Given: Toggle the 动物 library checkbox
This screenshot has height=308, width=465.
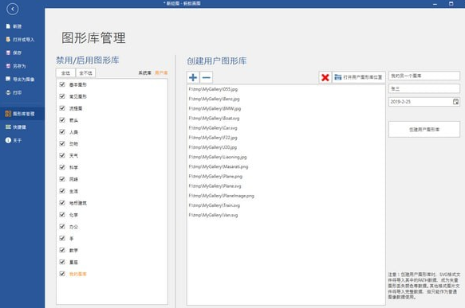Looking at the screenshot, I should [x=62, y=144].
